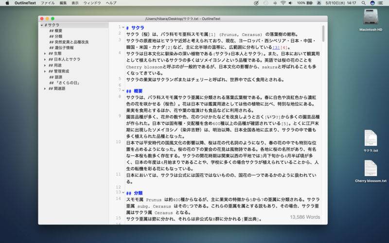Open Spotlight search magnifier
389x243 pixels.
click(363, 3)
